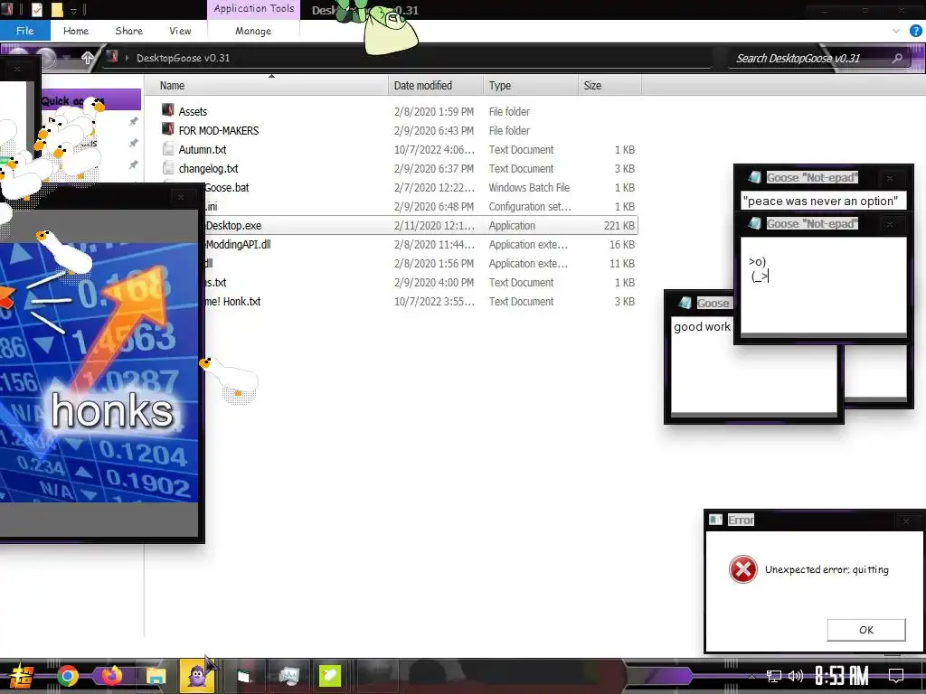This screenshot has width=926, height=694.
Task: Click notepad icon of the ASCII goose Not-epad
Action: (x=754, y=223)
